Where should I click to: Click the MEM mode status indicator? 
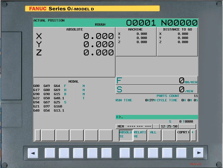pos(121,126)
